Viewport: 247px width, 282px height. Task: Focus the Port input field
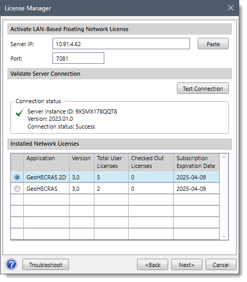tap(78, 58)
